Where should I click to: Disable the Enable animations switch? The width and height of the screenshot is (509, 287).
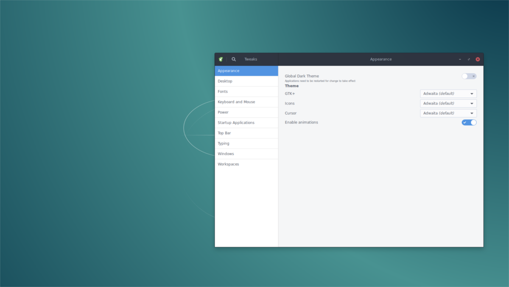[469, 122]
